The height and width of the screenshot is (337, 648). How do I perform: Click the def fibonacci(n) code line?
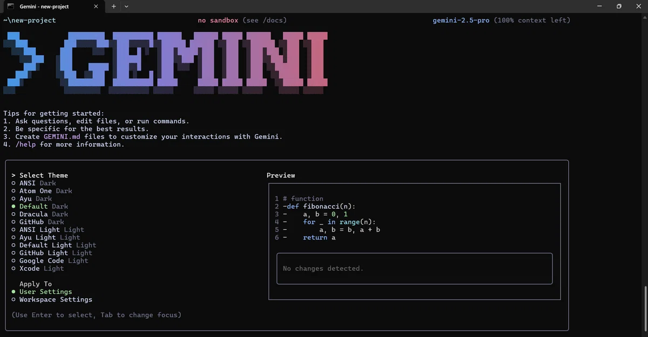(x=320, y=207)
